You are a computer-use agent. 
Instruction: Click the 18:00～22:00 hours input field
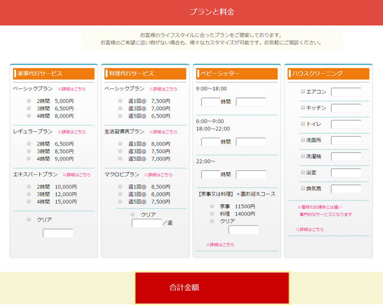(211, 142)
